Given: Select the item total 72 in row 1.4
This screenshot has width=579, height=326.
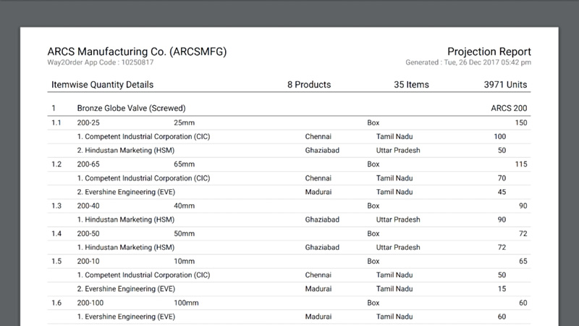Looking at the screenshot, I should (x=523, y=233).
